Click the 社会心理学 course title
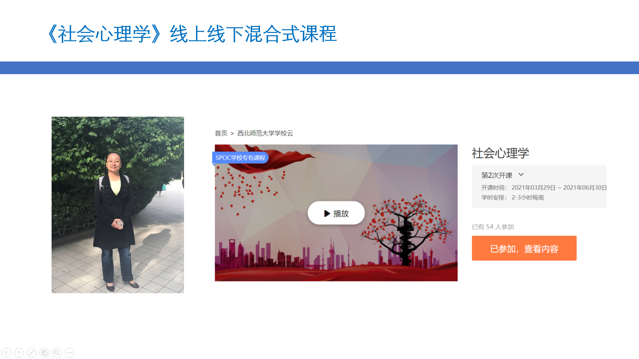Image resolution: width=639 pixels, height=359 pixels. (500, 153)
